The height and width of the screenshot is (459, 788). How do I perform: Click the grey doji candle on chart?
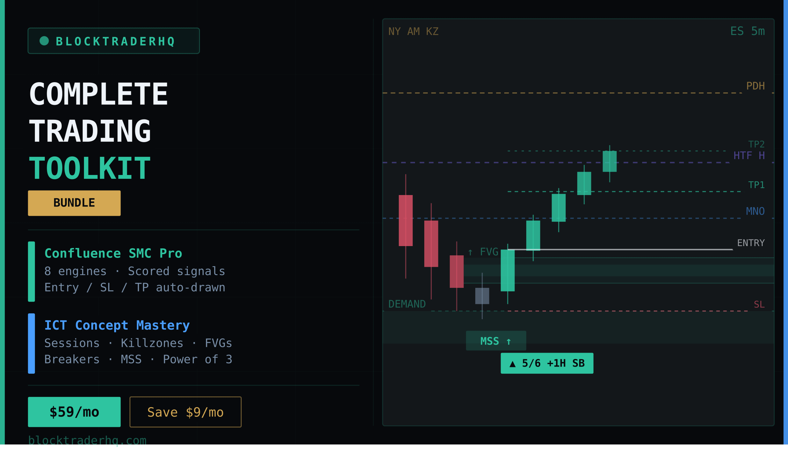pyautogui.click(x=482, y=296)
